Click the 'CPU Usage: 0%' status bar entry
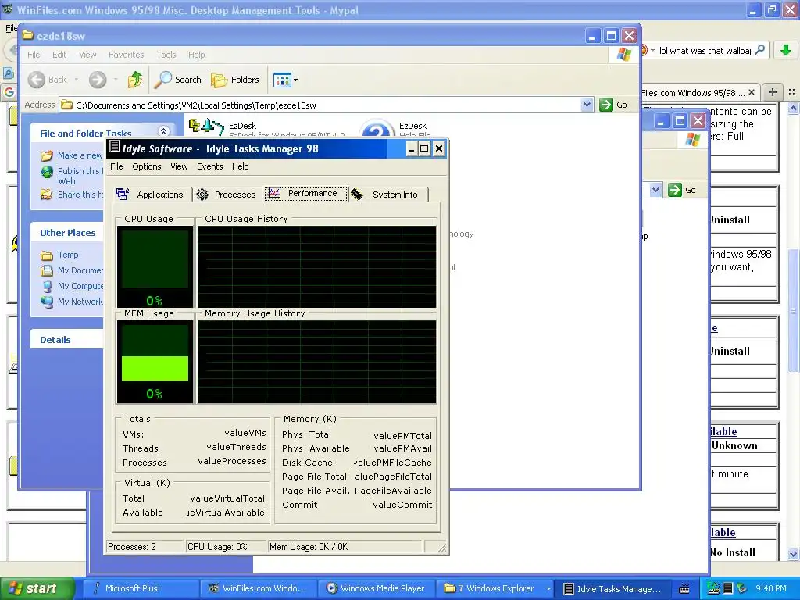This screenshot has width=800, height=600. point(225,546)
